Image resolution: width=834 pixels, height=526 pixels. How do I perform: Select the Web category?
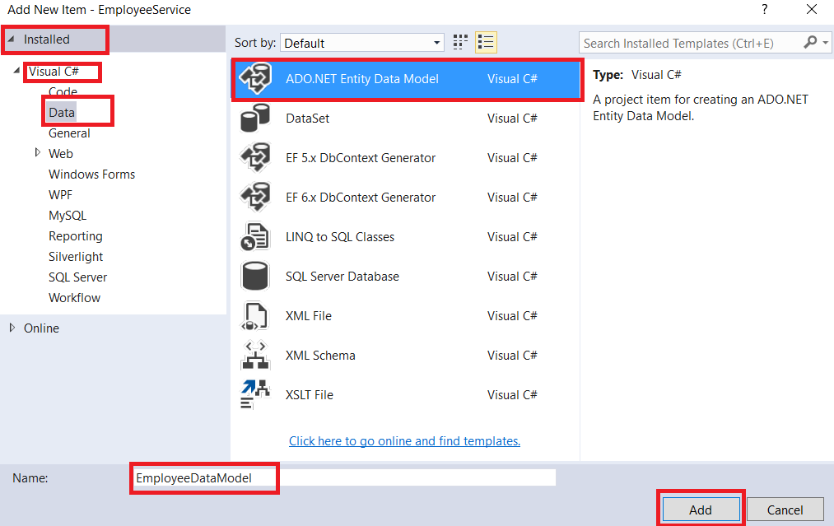tap(61, 154)
